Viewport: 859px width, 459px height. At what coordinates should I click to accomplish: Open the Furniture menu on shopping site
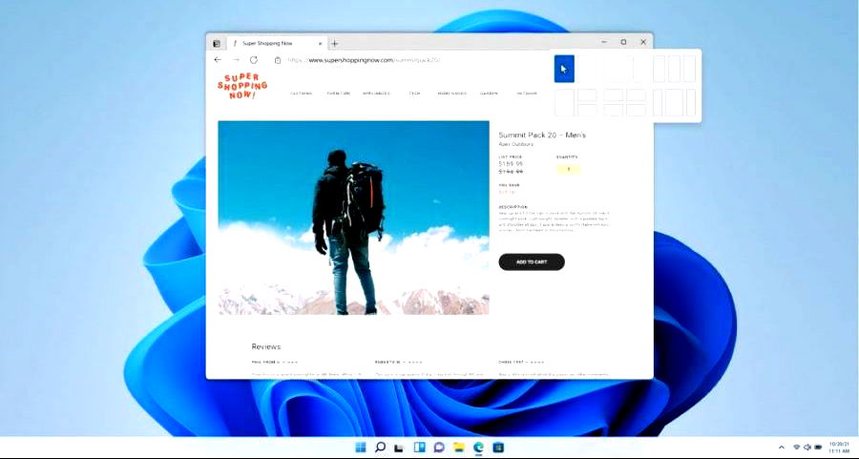click(x=339, y=94)
